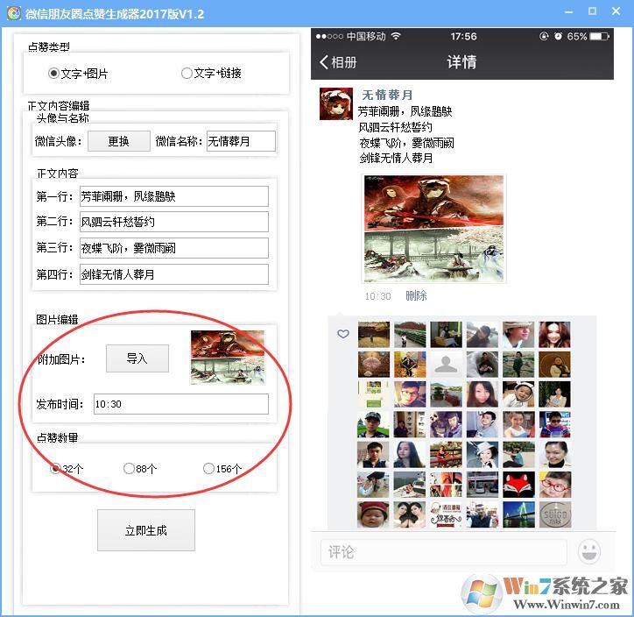This screenshot has height=617, width=634.
Task: Click the default gray silhouette avatar
Action: coord(446,364)
